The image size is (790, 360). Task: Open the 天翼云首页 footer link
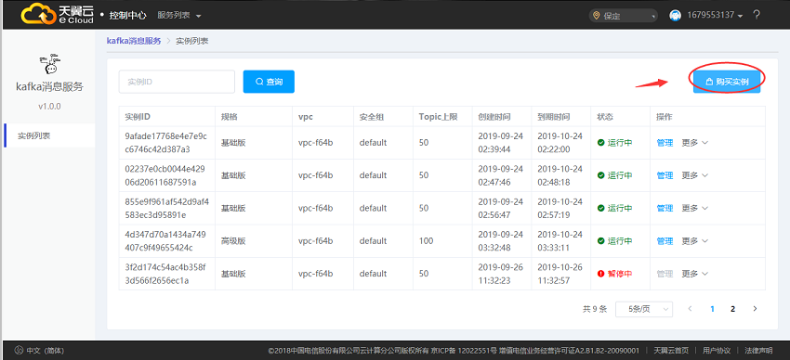click(671, 351)
